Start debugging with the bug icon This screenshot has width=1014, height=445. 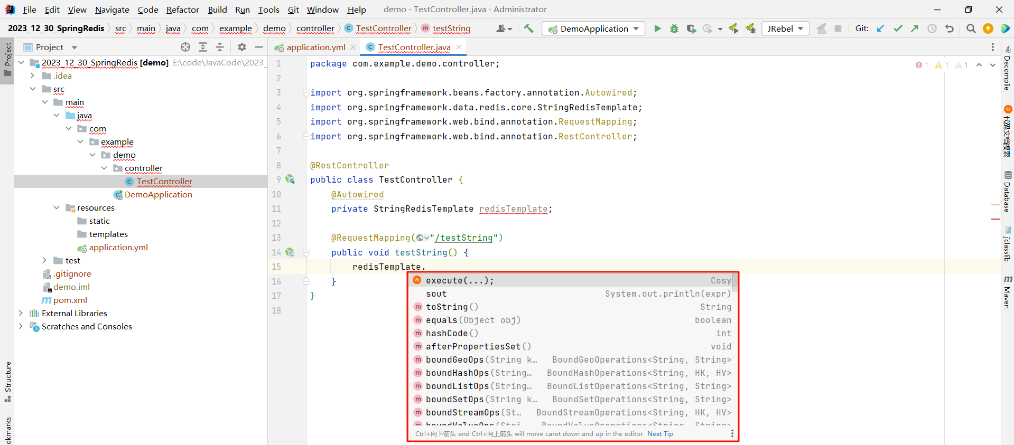coord(674,29)
